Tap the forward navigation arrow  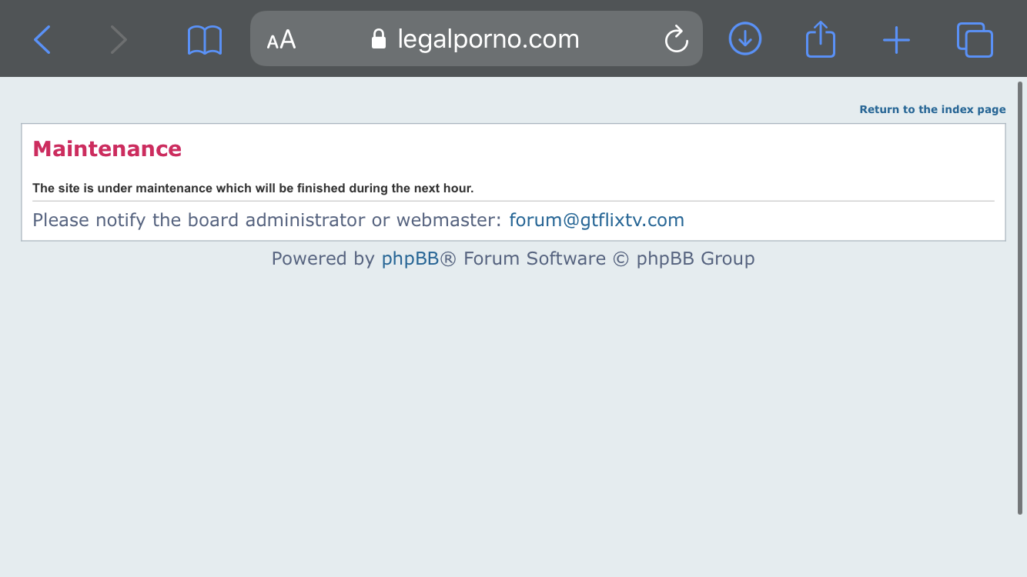(x=118, y=39)
